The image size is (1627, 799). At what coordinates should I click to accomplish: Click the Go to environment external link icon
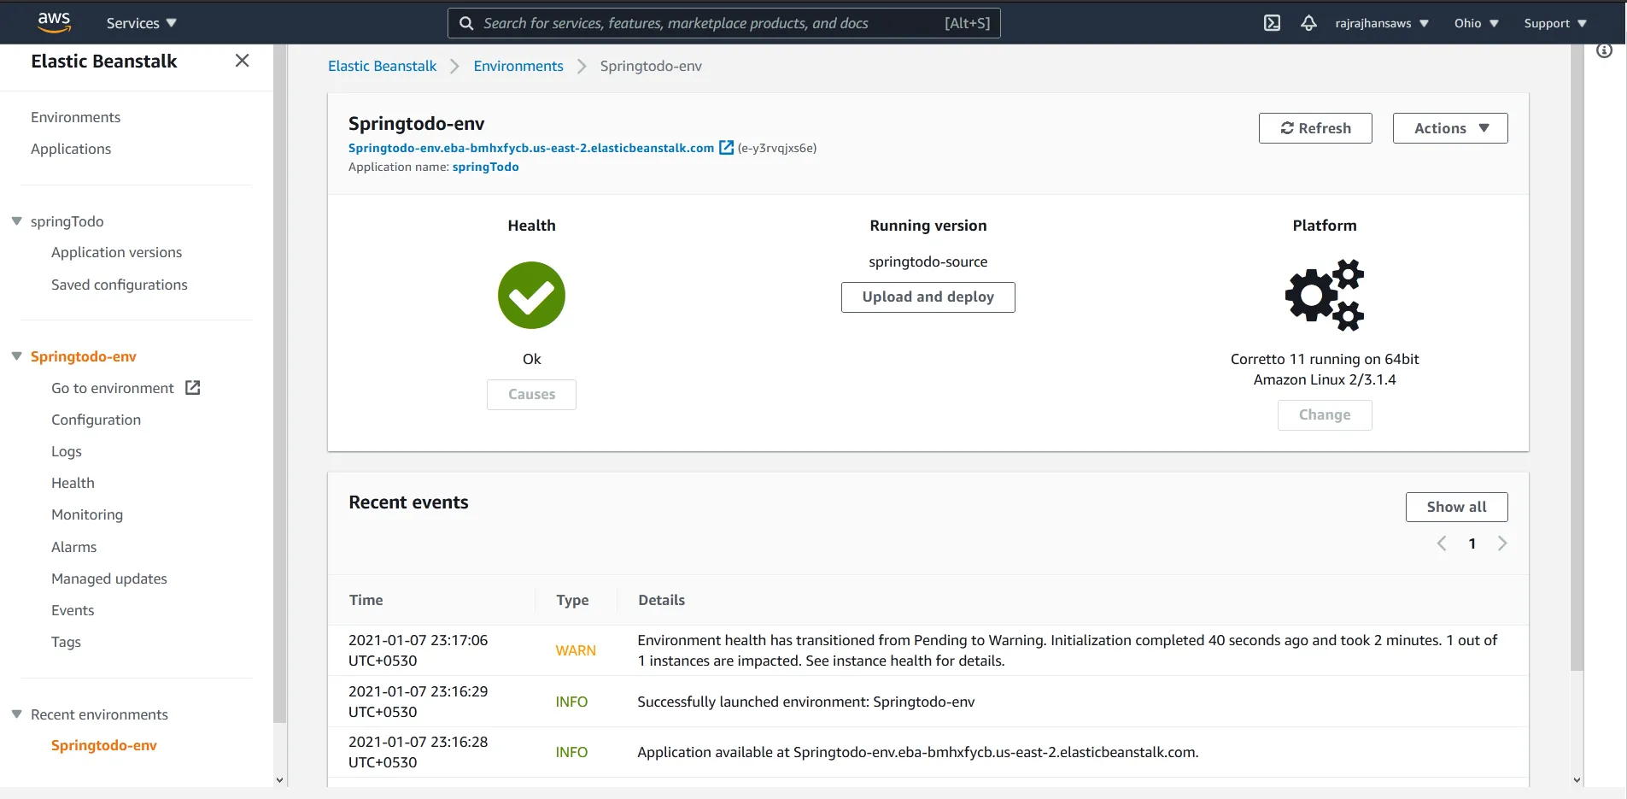coord(191,387)
